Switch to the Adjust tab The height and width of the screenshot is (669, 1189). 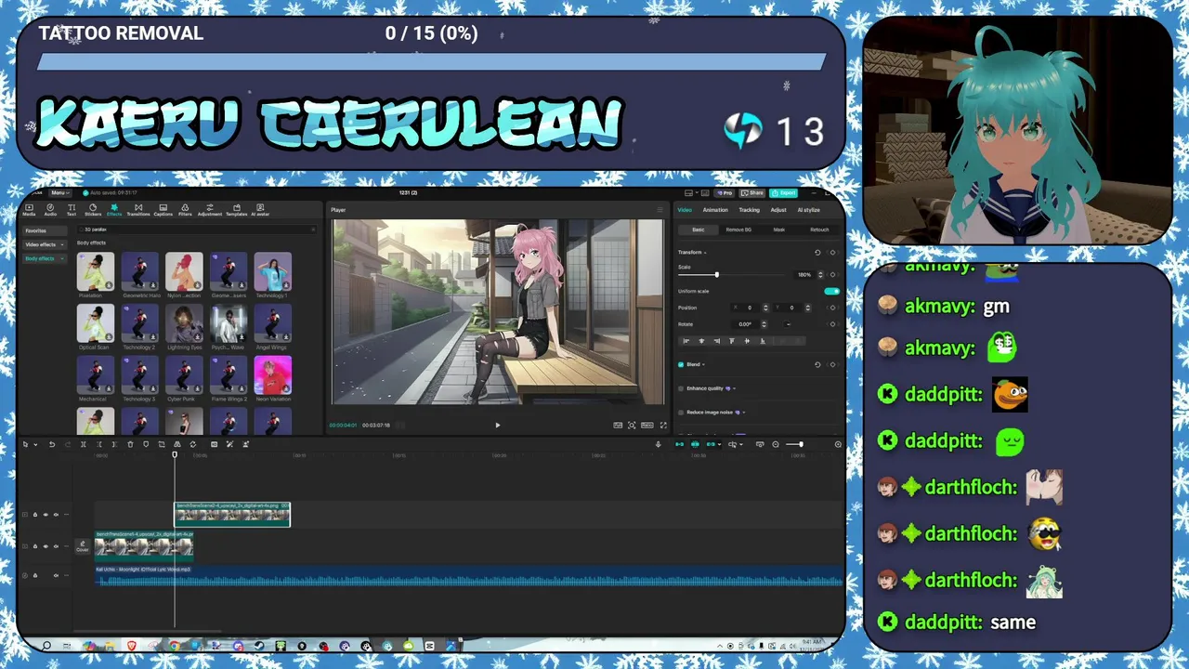[778, 210]
